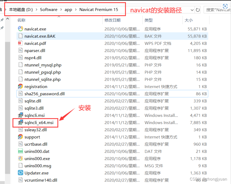Click the upper pin icon in sidebar
The width and height of the screenshot is (231, 184).
tap(2, 20)
